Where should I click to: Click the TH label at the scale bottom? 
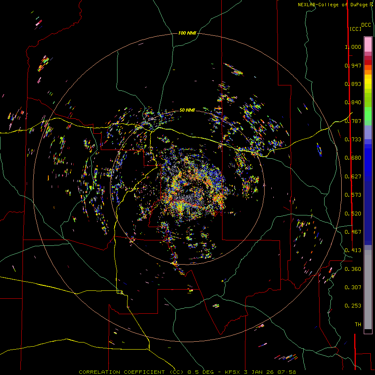click(x=358, y=325)
